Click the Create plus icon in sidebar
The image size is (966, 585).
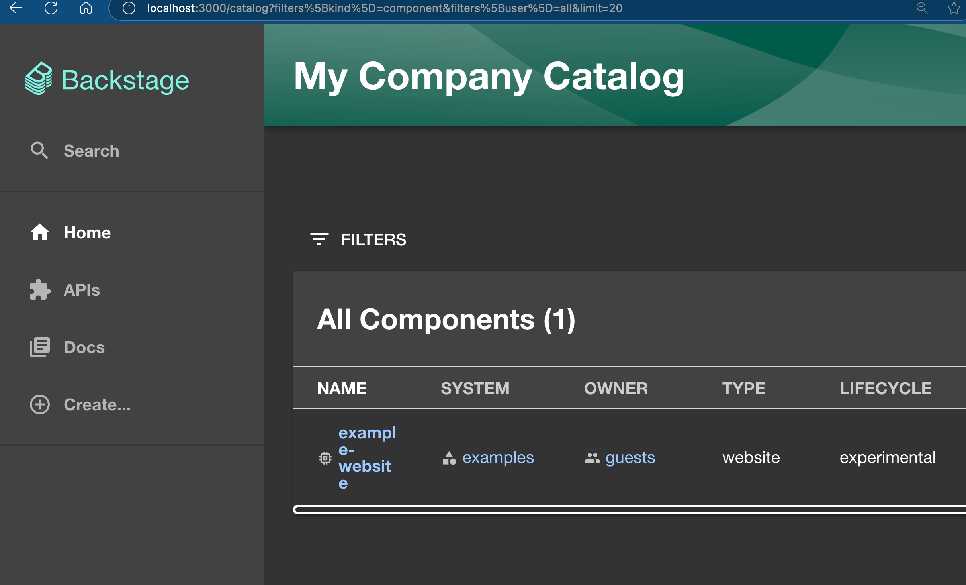(x=39, y=404)
